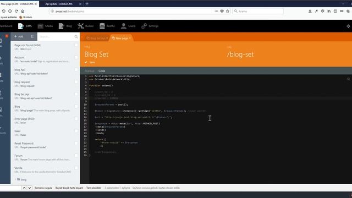The image size is (352, 198).
Task: Click the reorder icon next to Add
Action: [x=32, y=36]
